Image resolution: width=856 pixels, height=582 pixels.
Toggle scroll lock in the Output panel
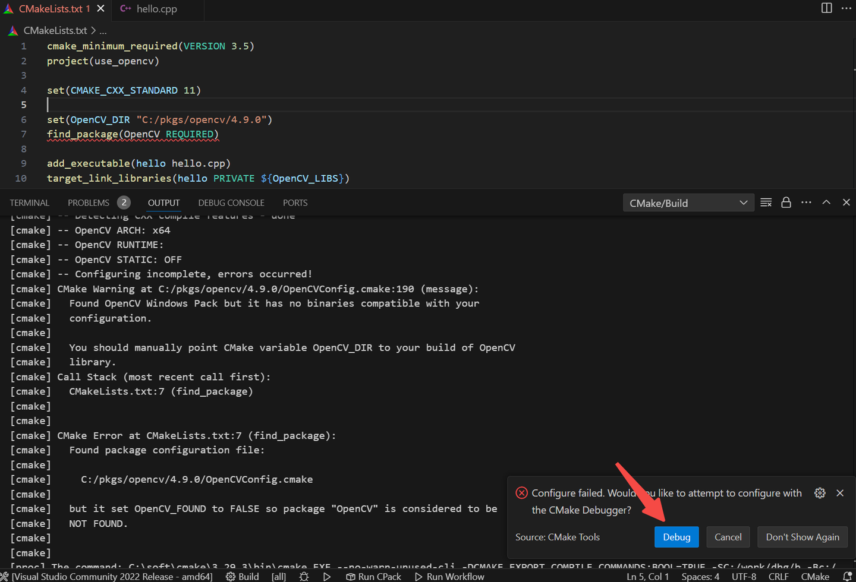[x=786, y=202]
